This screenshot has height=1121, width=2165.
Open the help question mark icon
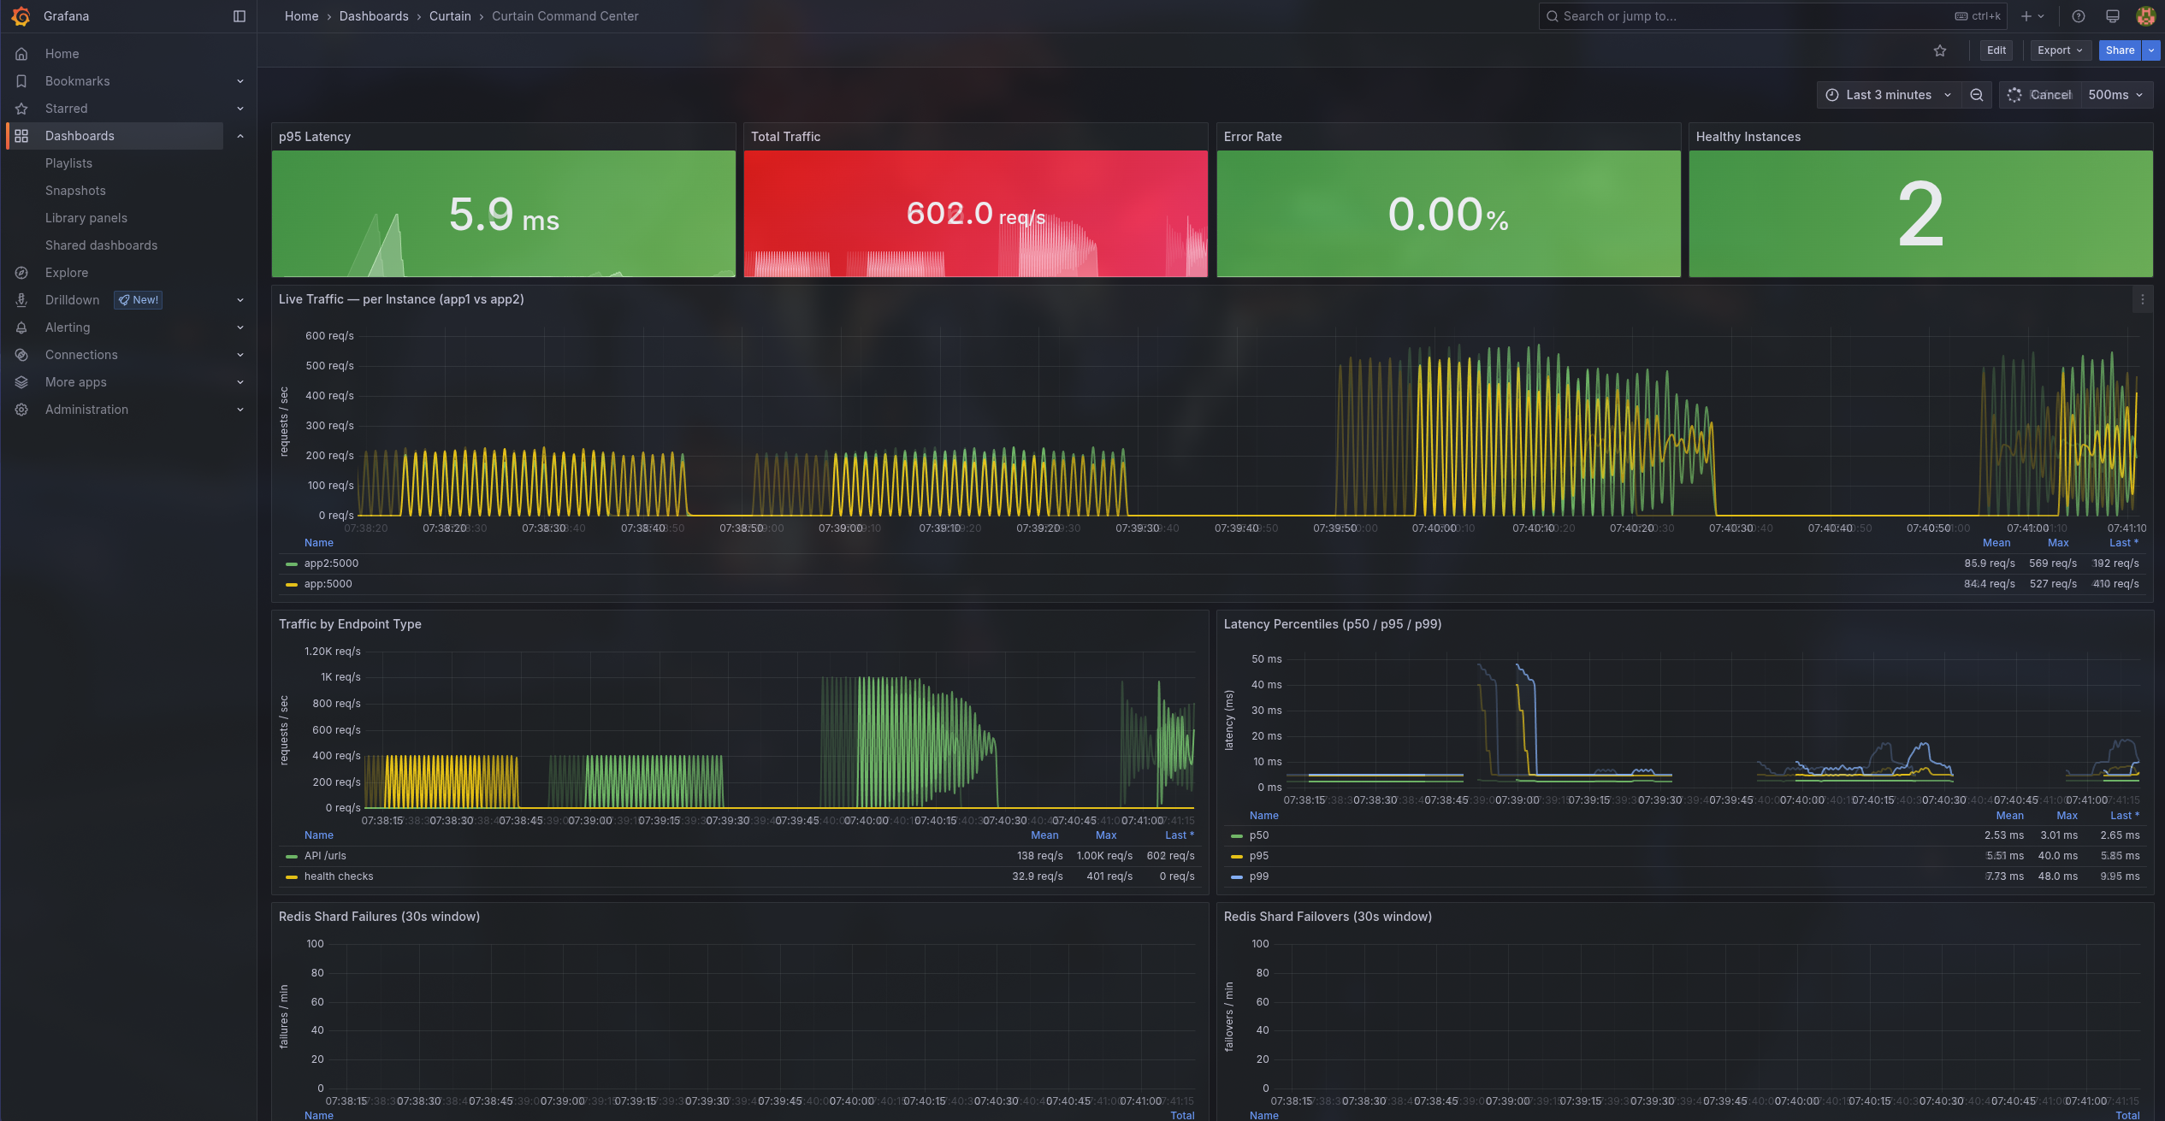2079,16
